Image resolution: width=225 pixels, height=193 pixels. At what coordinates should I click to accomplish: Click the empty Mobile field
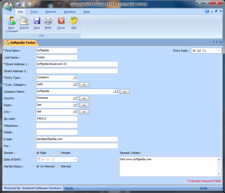pyautogui.click(x=57, y=132)
